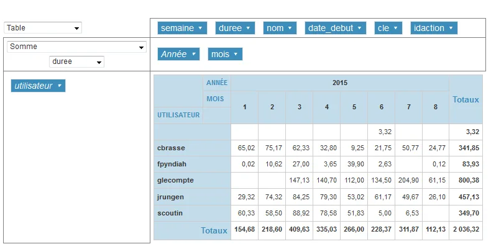Click month 6 column header
This screenshot has height=244, width=491.
click(x=381, y=107)
